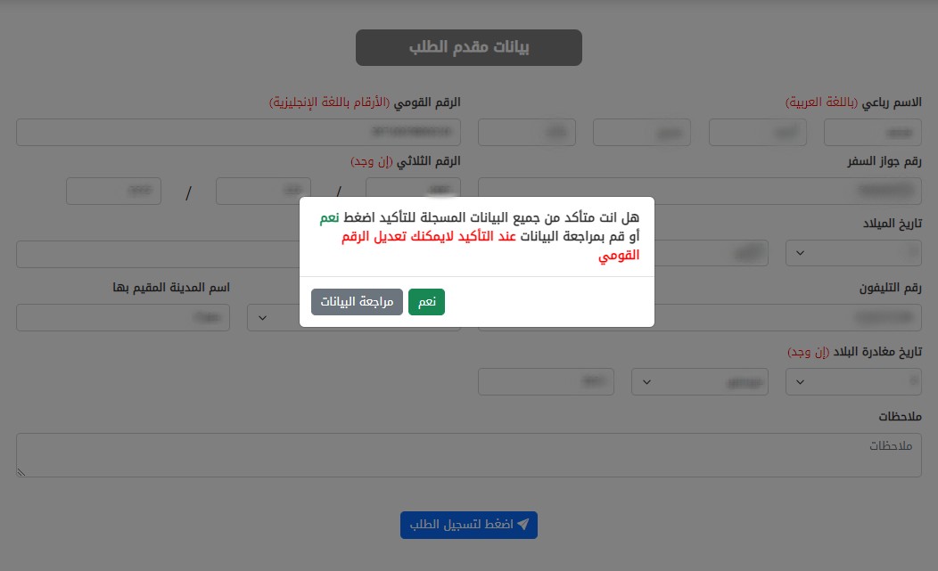Click the notes textarea resize handle

click(x=21, y=472)
